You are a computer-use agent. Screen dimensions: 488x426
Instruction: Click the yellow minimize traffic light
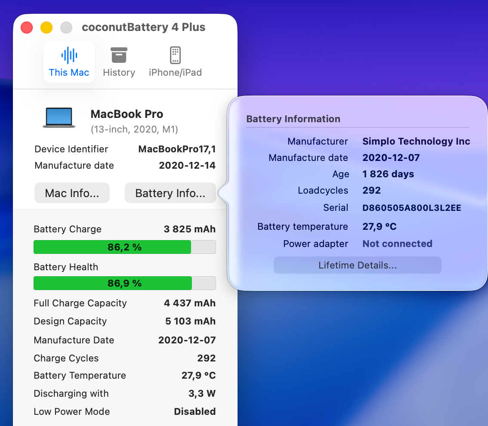[46, 27]
